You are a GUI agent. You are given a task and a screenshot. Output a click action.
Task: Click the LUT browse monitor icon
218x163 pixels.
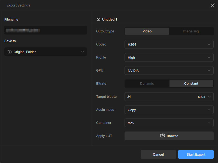click(x=162, y=136)
